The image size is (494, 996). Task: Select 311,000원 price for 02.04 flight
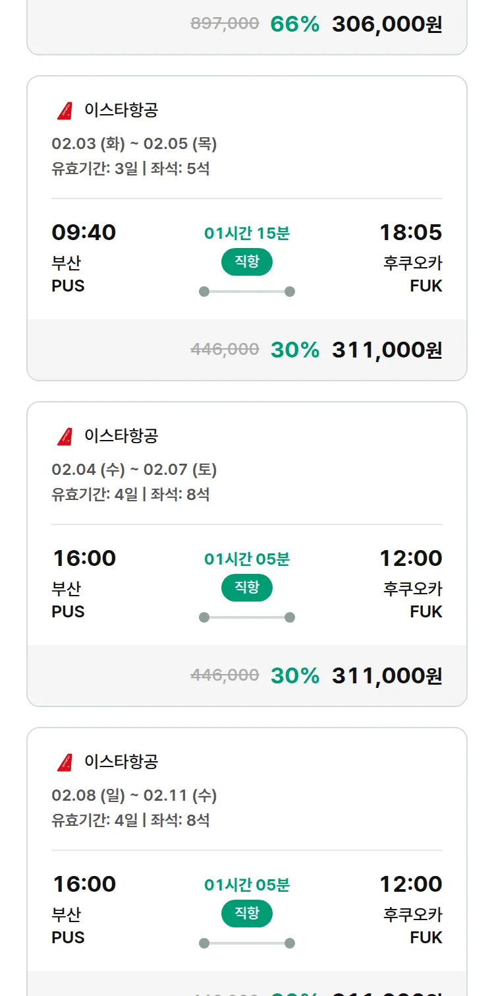click(x=387, y=675)
